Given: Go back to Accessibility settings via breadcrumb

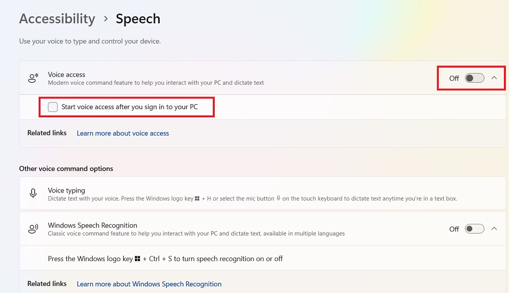Looking at the screenshot, I should point(57,19).
